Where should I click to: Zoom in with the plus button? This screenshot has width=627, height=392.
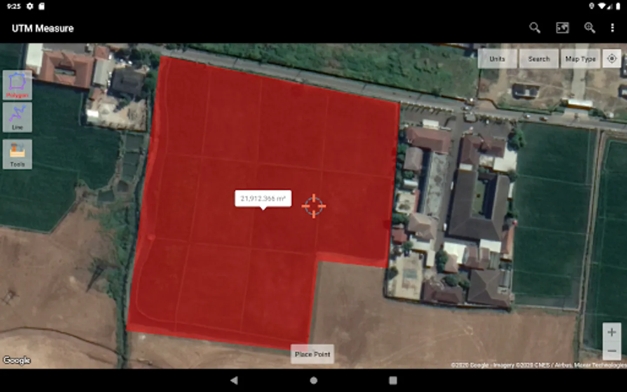tap(612, 332)
